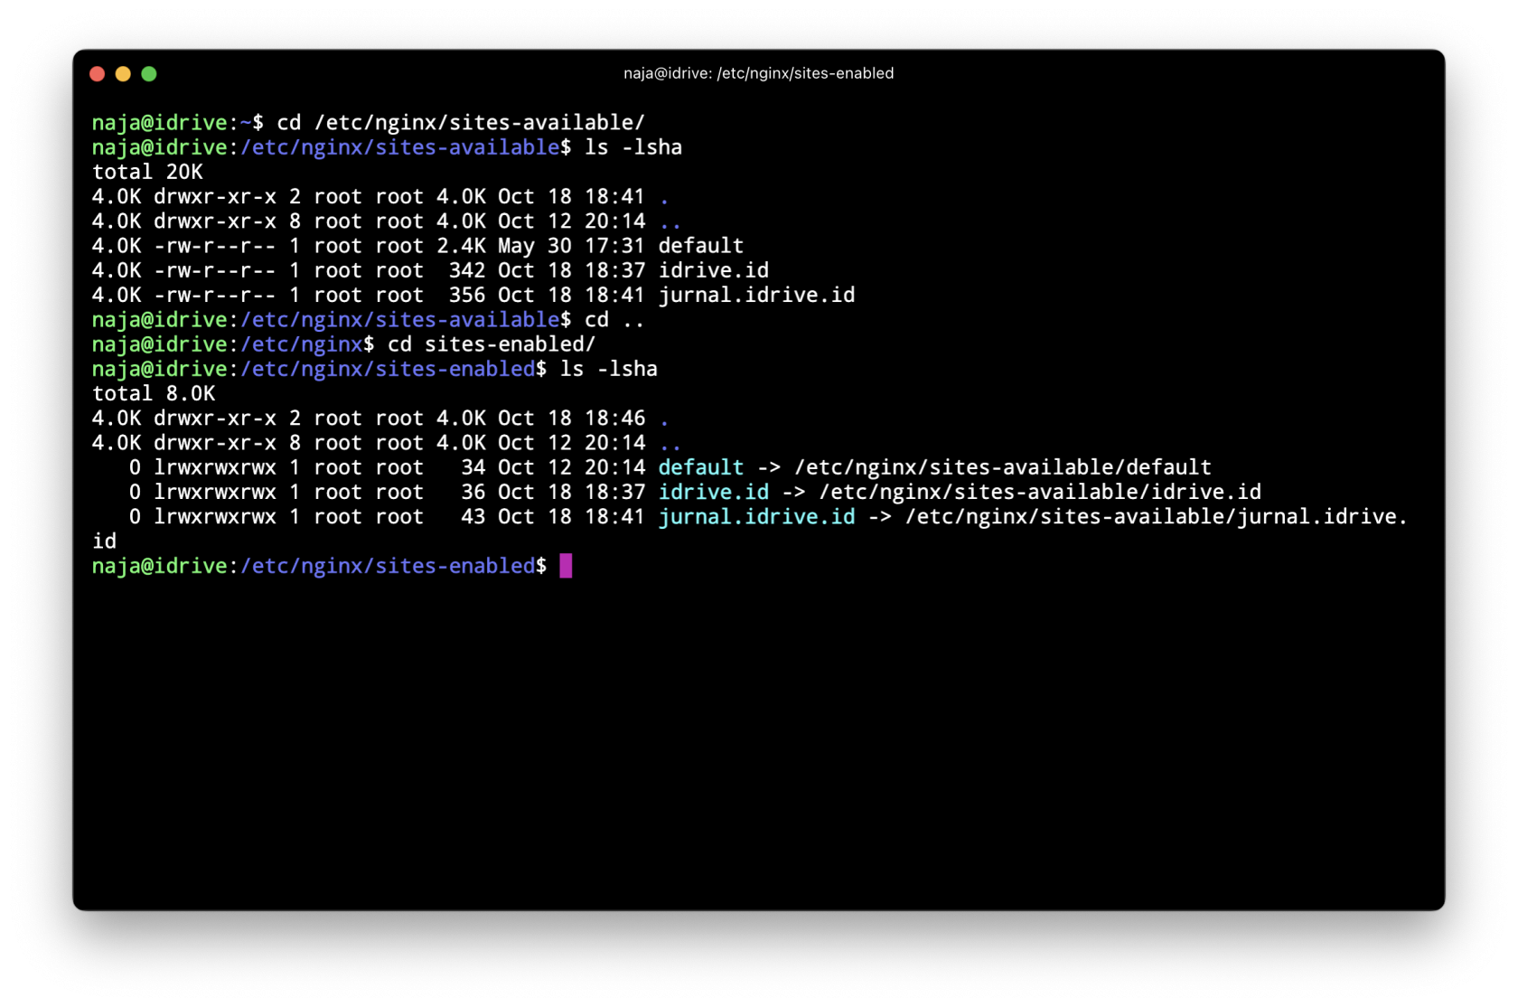Click the cd sites-enabled/ command
1518x1007 pixels.
(492, 344)
